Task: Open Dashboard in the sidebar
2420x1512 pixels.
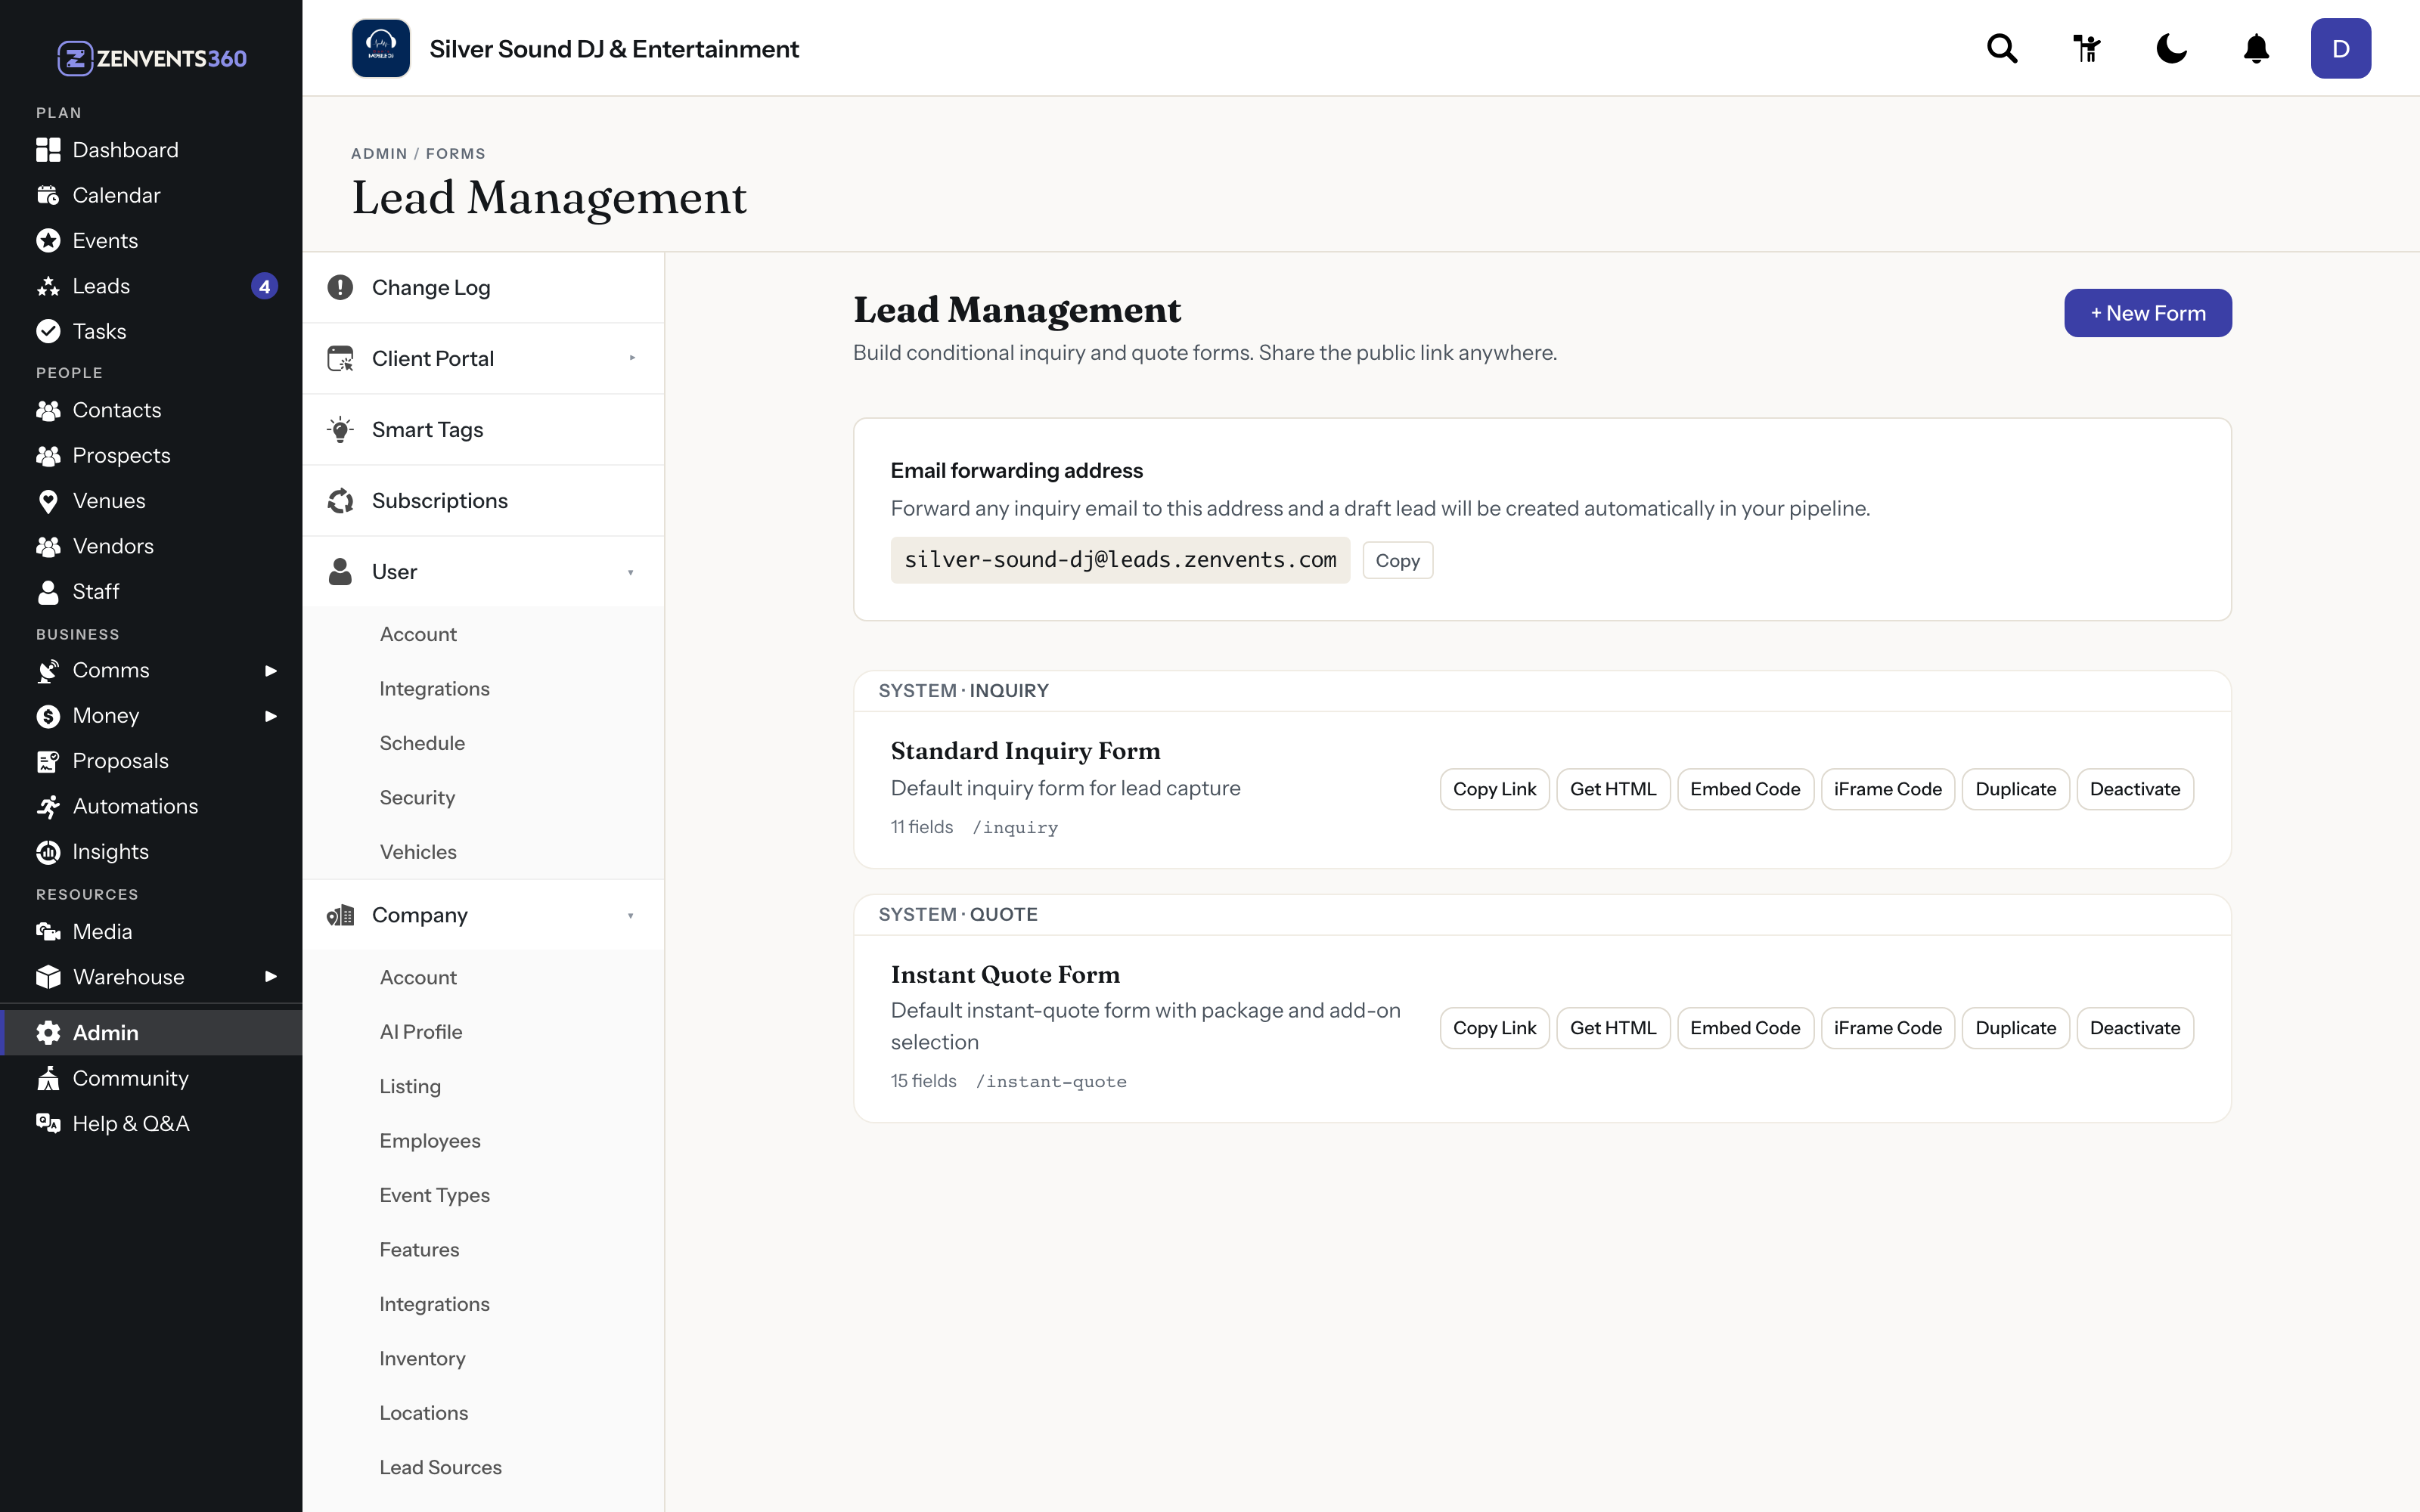Action: [x=151, y=150]
